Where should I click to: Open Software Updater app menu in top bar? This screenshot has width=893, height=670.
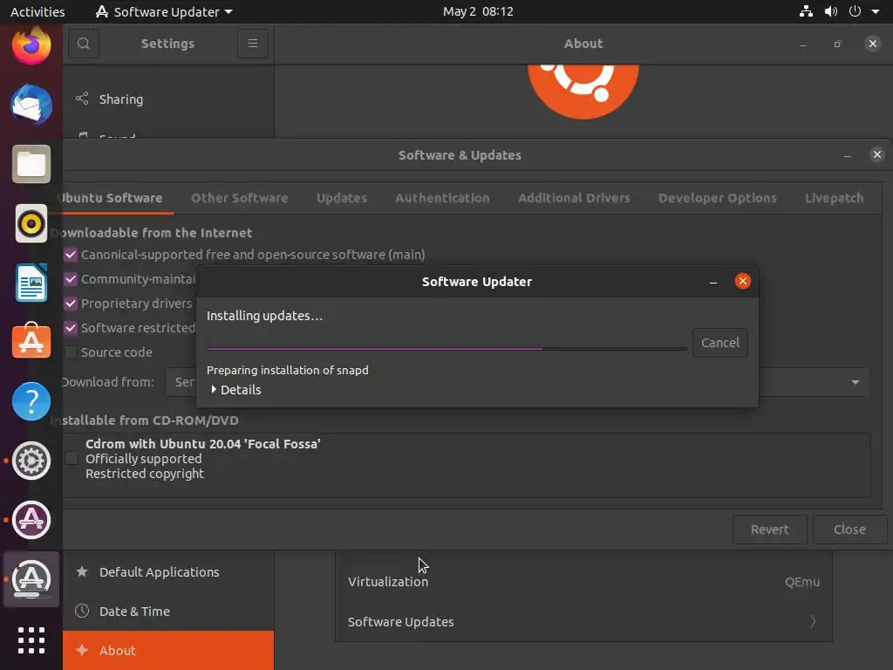(164, 11)
